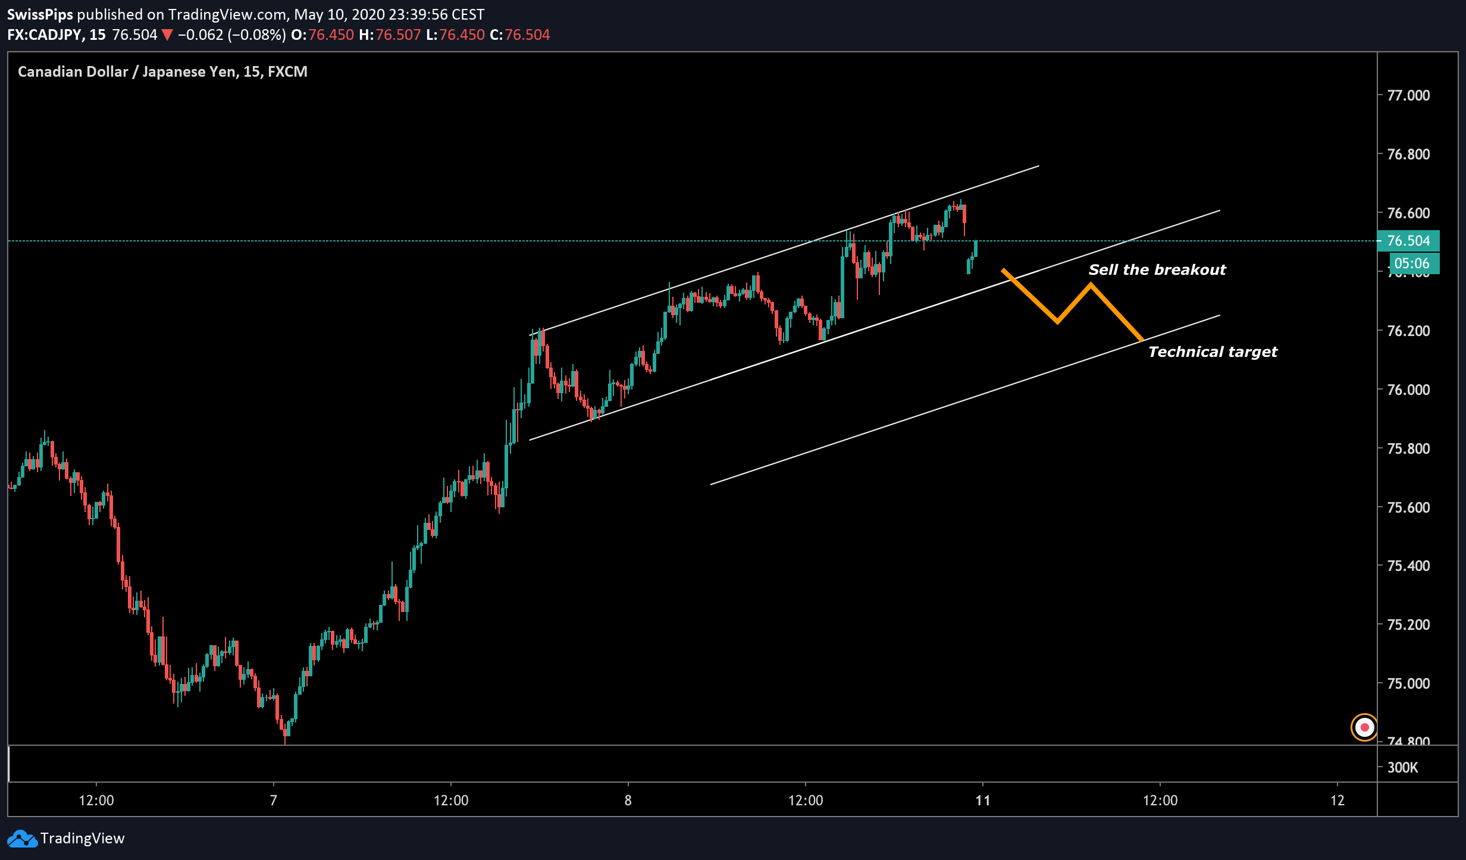The height and width of the screenshot is (860, 1466).
Task: Click the 'Technical target' annotation
Action: tap(1213, 351)
